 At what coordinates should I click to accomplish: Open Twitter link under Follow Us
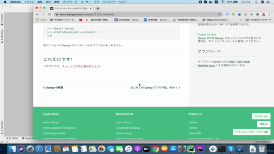[193, 128]
